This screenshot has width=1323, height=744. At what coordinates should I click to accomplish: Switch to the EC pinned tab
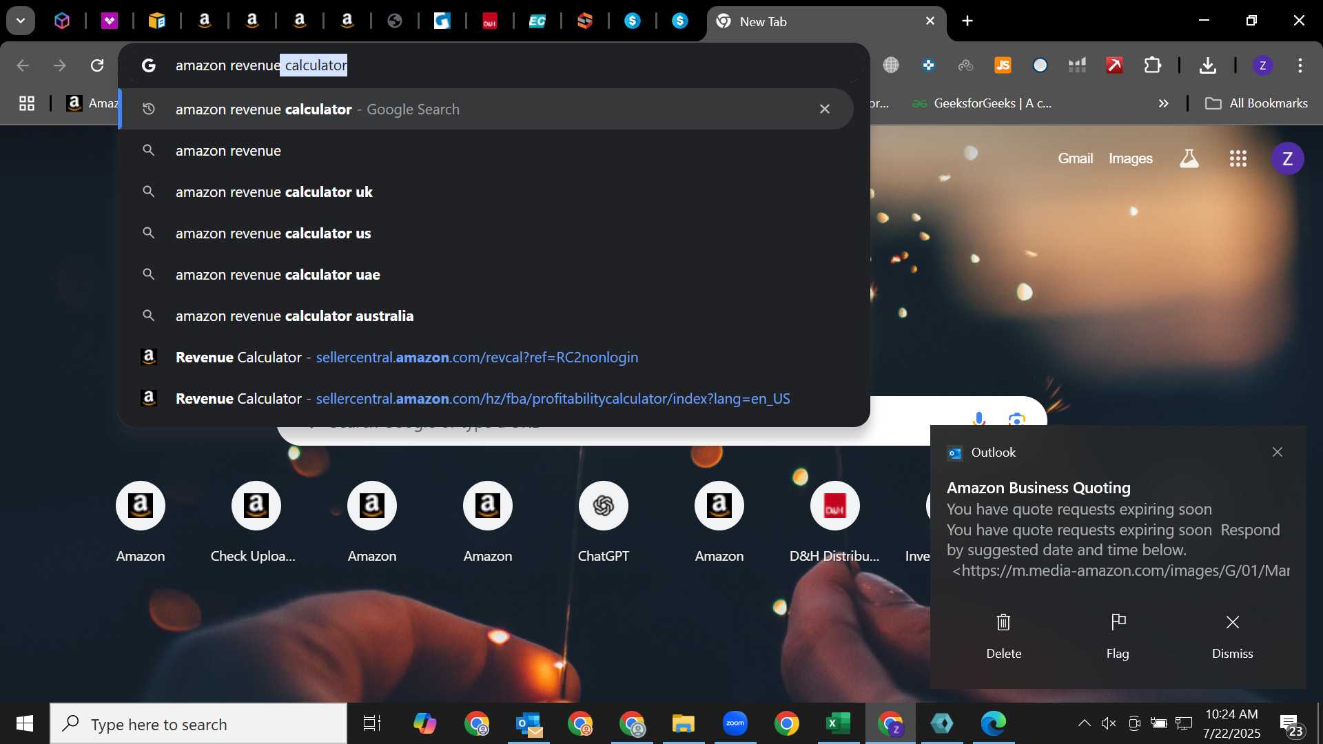537,21
